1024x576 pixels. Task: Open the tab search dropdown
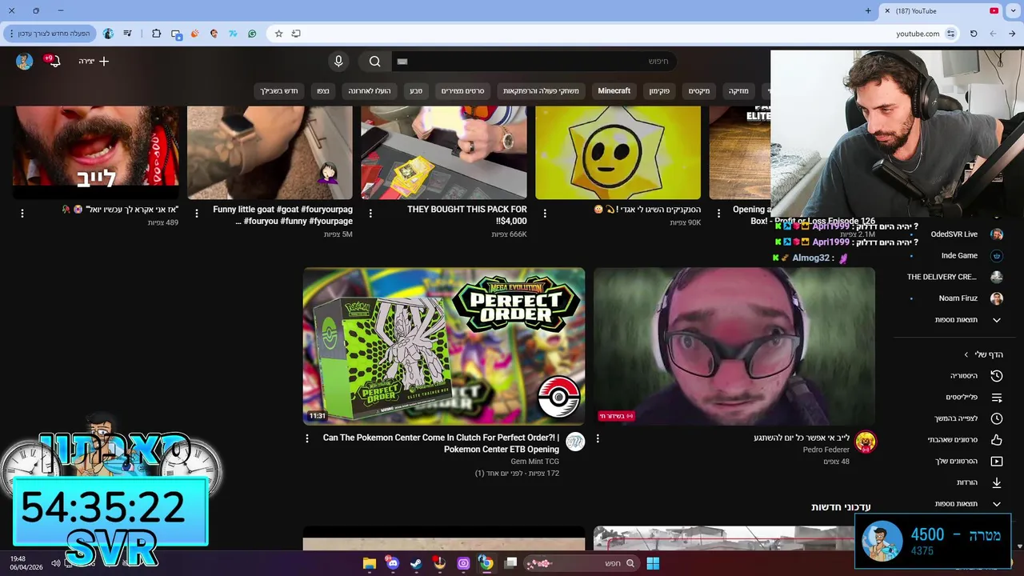pos(1012,10)
